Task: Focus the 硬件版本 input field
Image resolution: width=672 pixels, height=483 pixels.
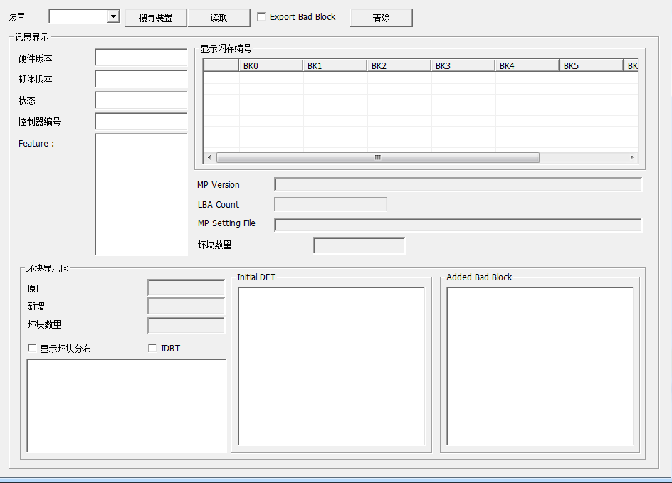Action: (141, 58)
